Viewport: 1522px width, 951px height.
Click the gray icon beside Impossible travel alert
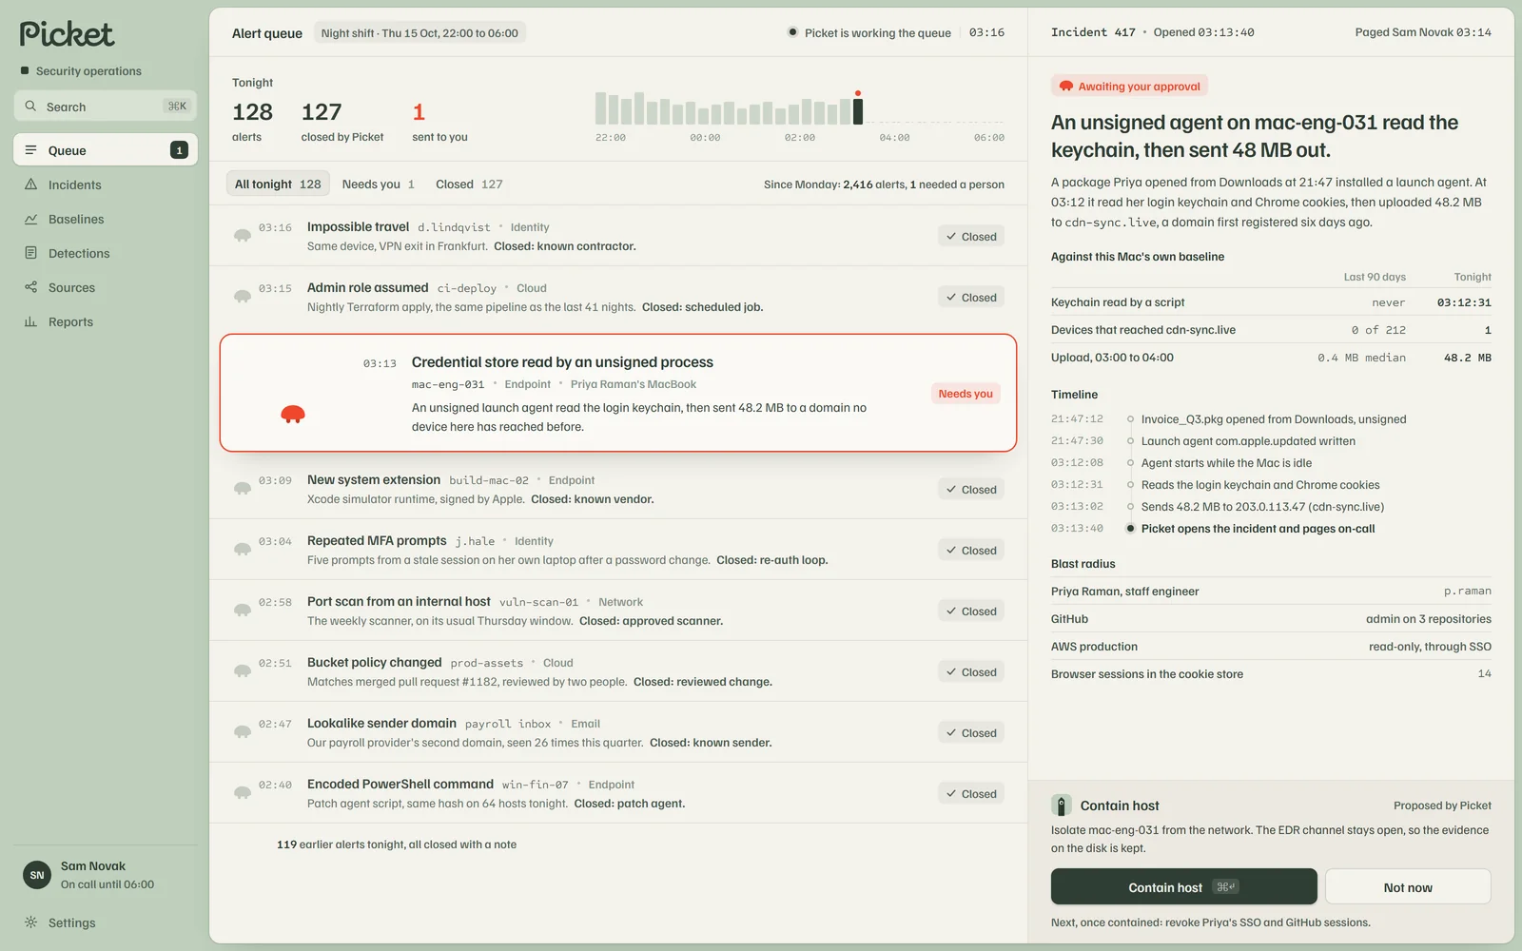pyautogui.click(x=243, y=235)
